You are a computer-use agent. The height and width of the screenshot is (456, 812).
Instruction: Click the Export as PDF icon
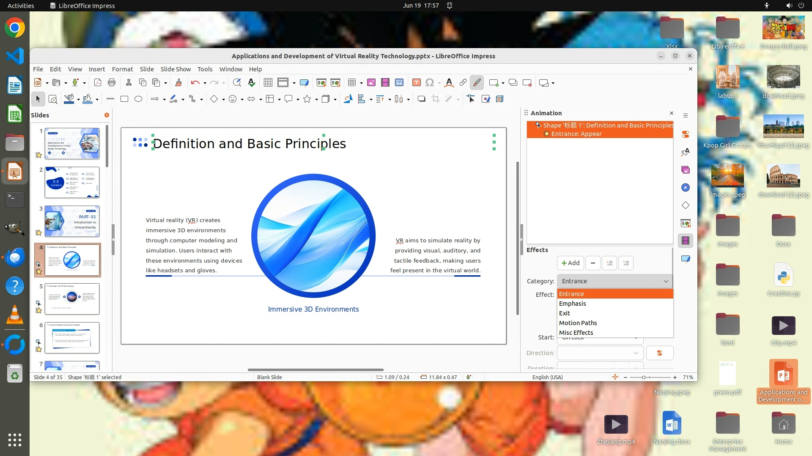tap(98, 83)
